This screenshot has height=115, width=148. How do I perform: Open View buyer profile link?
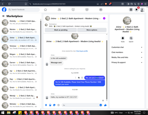point(82,51)
